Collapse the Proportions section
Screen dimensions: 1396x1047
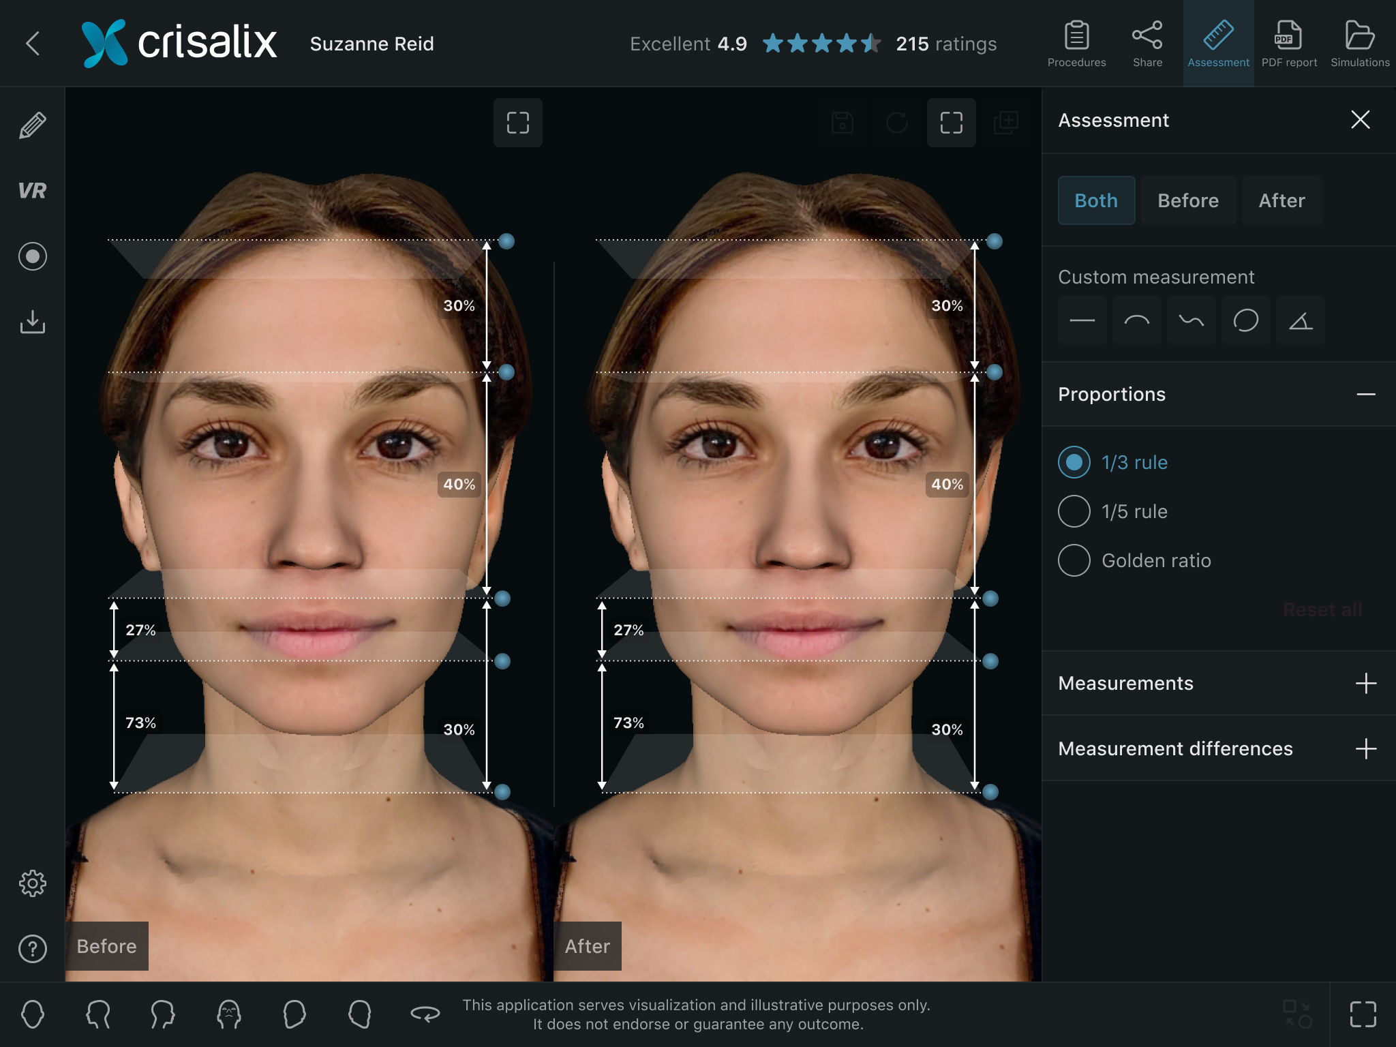(x=1365, y=395)
